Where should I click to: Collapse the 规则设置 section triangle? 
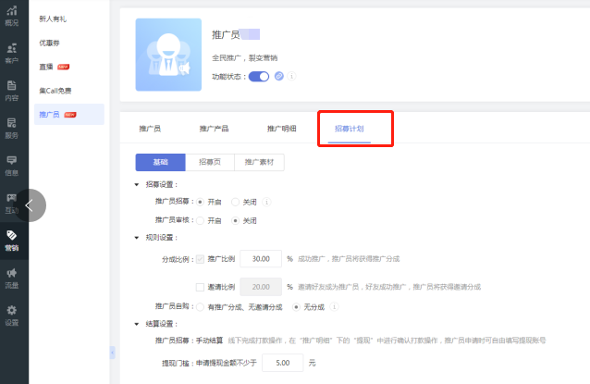coord(137,238)
